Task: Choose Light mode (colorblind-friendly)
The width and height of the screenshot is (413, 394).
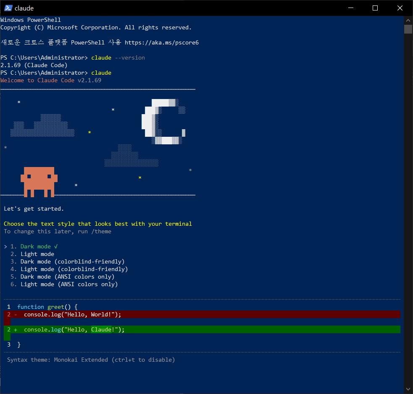Action: pos(69,269)
